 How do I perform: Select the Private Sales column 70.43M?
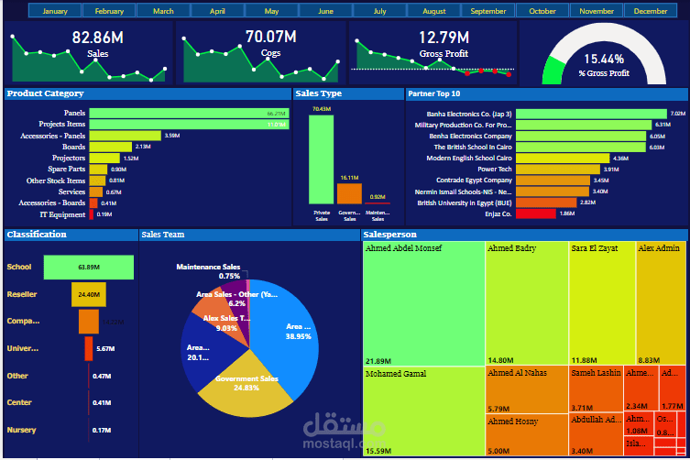(322, 159)
